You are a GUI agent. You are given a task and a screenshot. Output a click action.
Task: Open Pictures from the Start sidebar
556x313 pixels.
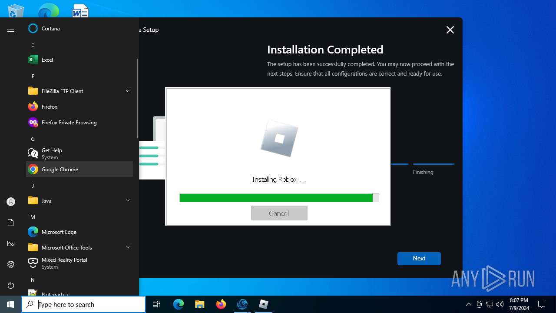coord(11,243)
